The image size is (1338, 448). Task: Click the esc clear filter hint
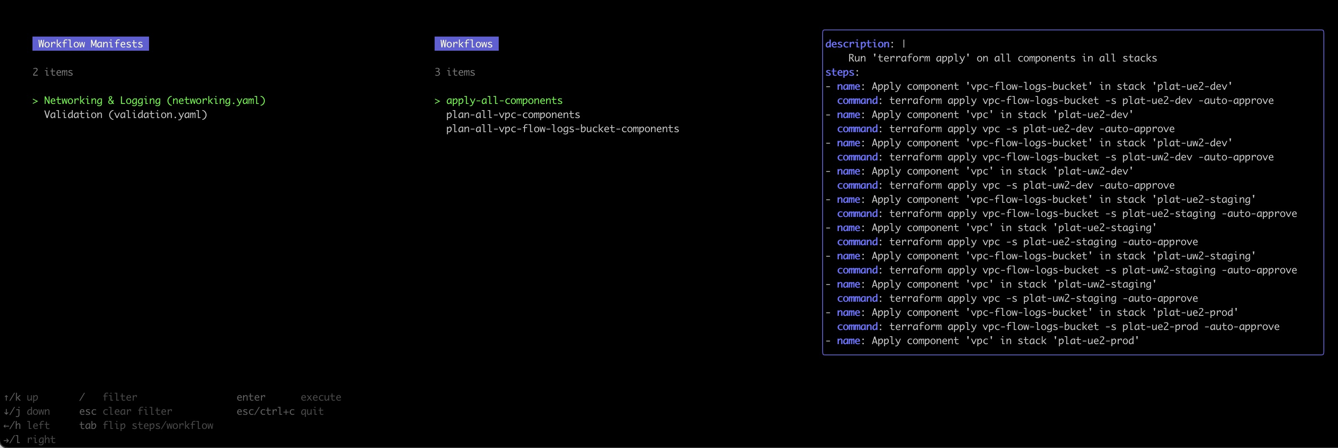click(125, 411)
